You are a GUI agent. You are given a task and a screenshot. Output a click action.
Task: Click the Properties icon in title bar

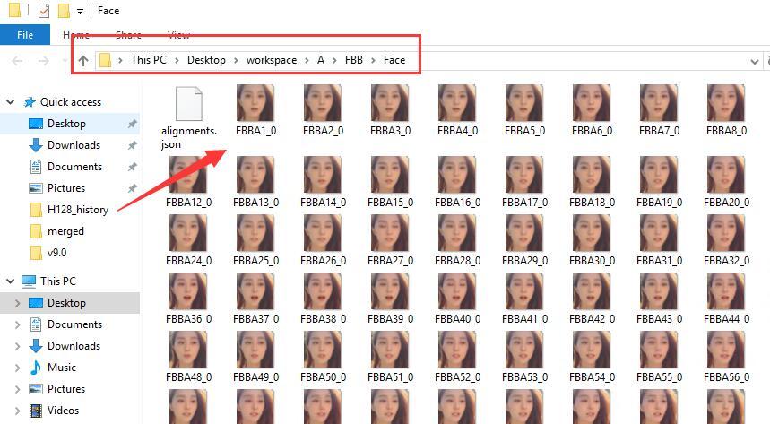pos(44,11)
